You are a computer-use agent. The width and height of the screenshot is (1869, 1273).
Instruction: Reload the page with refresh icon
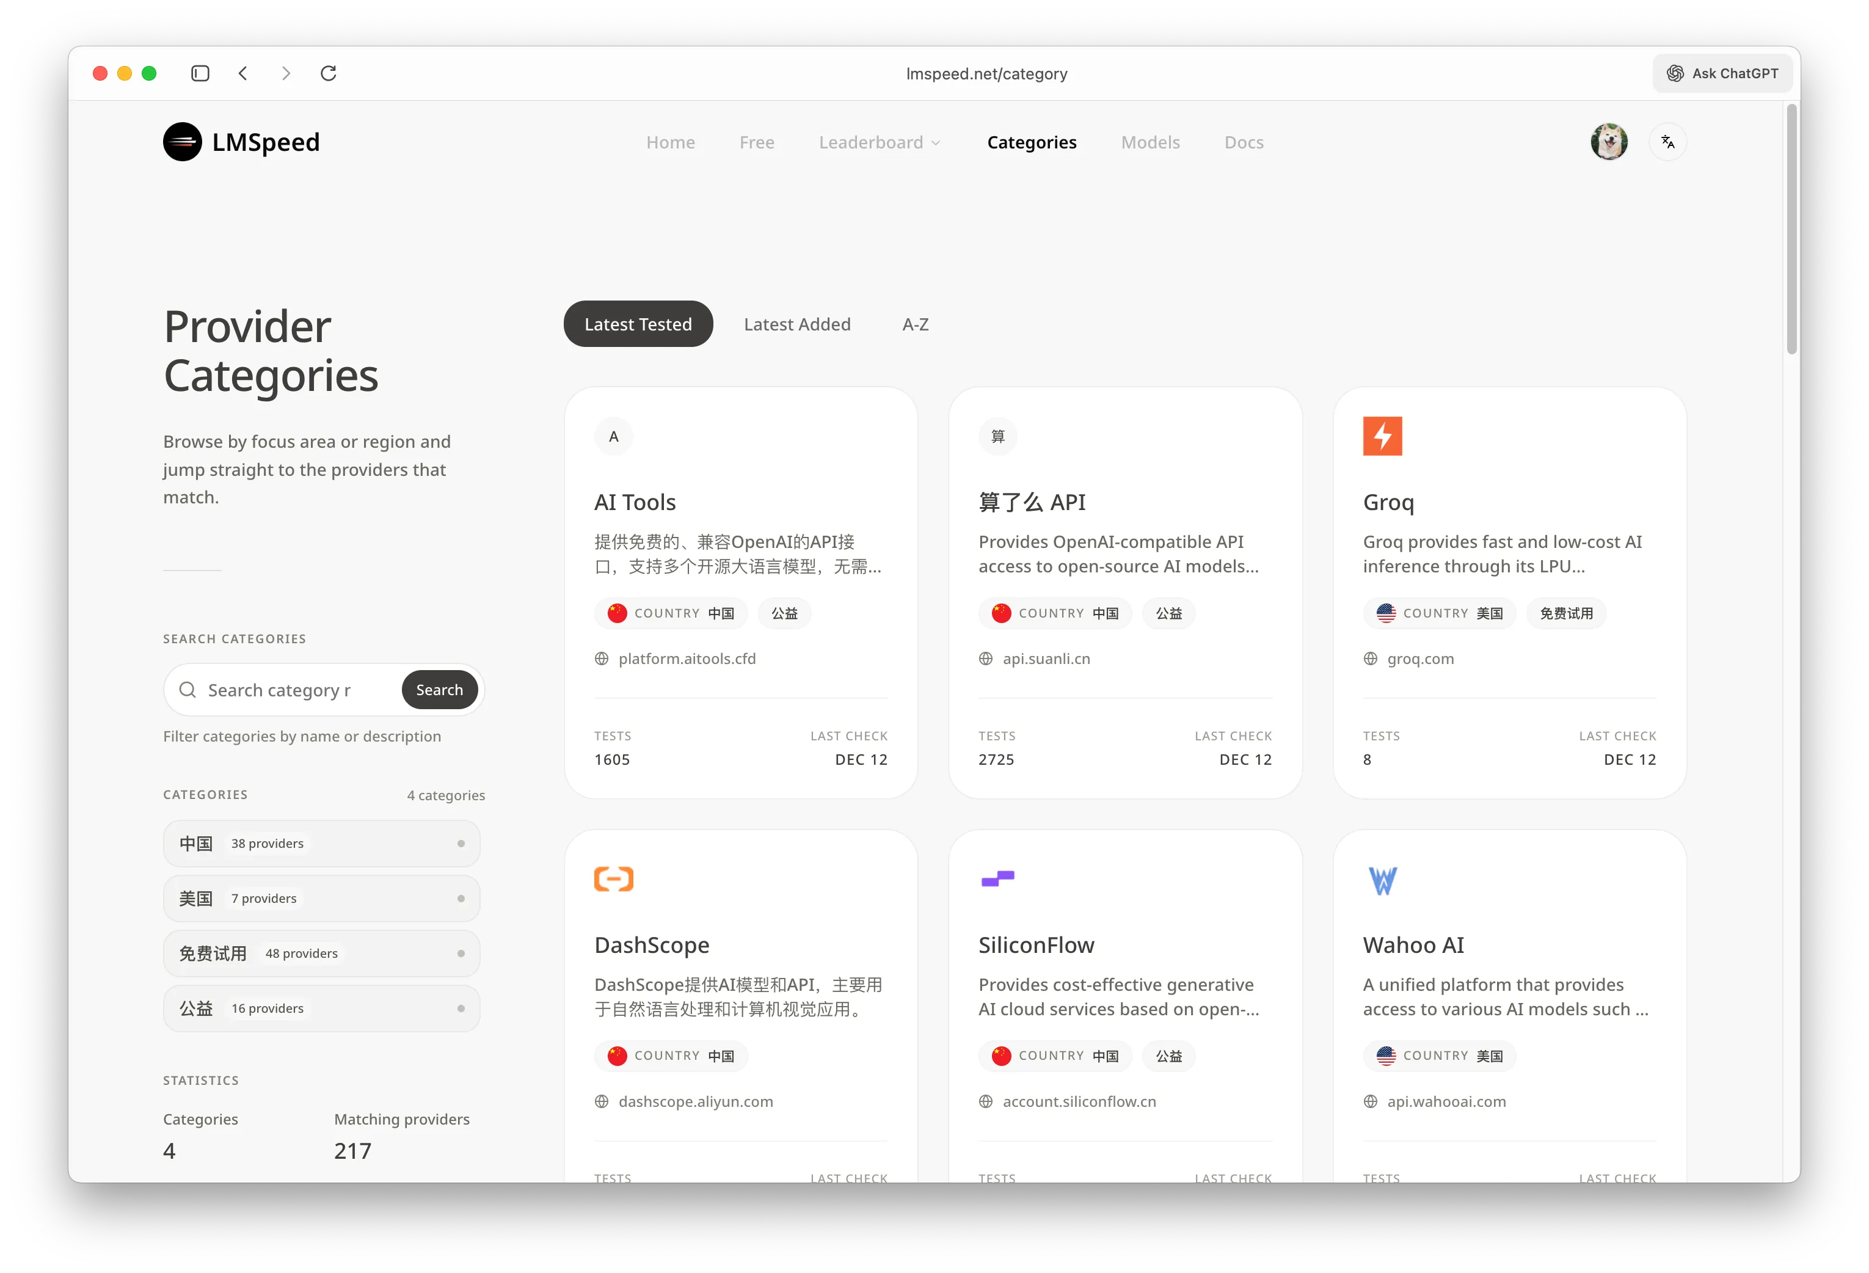click(x=328, y=73)
